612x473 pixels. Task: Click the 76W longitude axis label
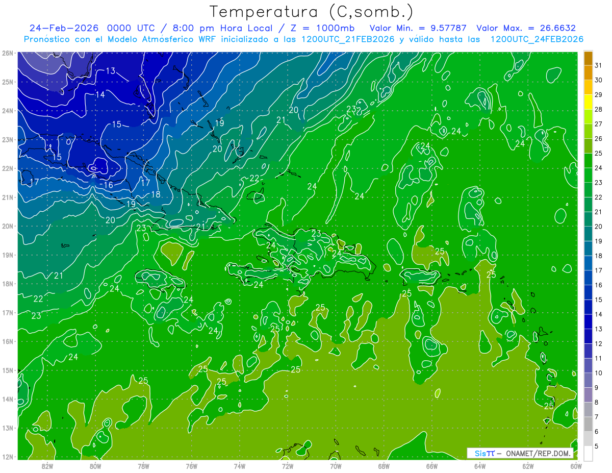pos(191,466)
